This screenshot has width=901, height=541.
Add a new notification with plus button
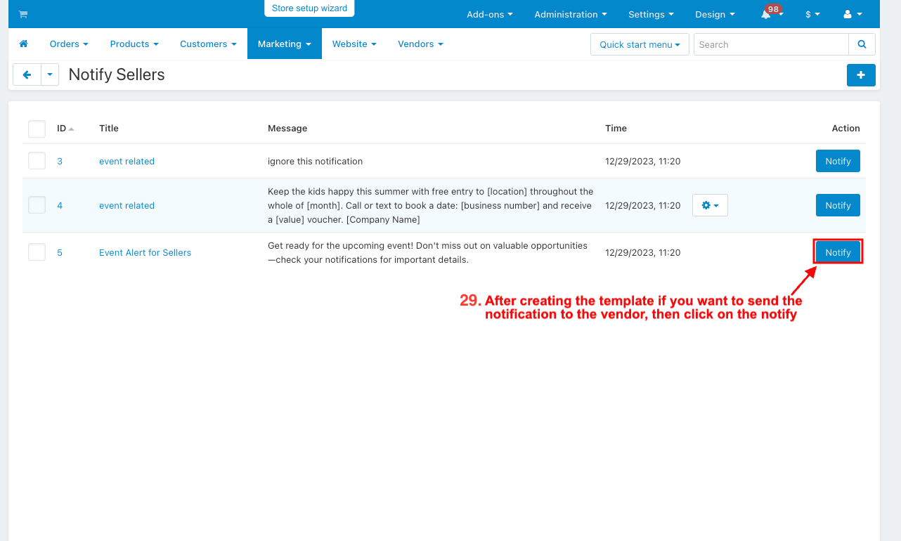pos(861,74)
